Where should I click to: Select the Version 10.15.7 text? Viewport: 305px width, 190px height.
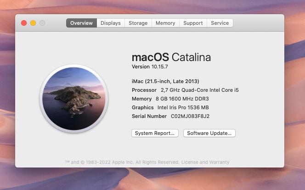[x=150, y=67]
